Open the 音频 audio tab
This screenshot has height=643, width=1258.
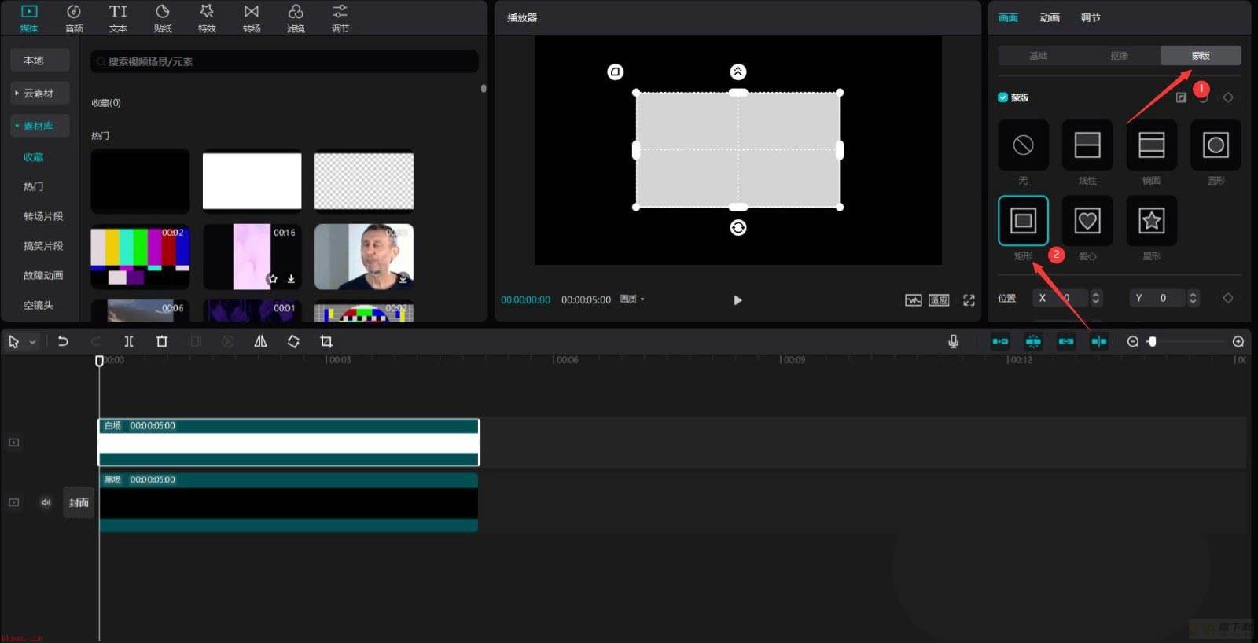(x=74, y=18)
